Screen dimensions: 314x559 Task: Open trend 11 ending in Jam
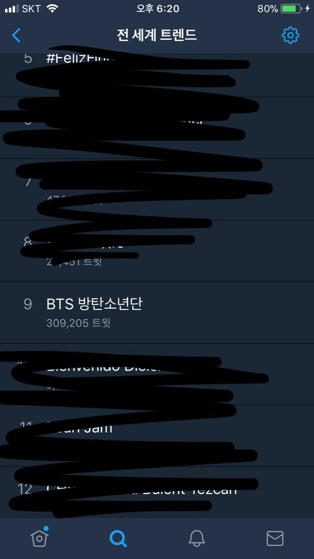157,436
